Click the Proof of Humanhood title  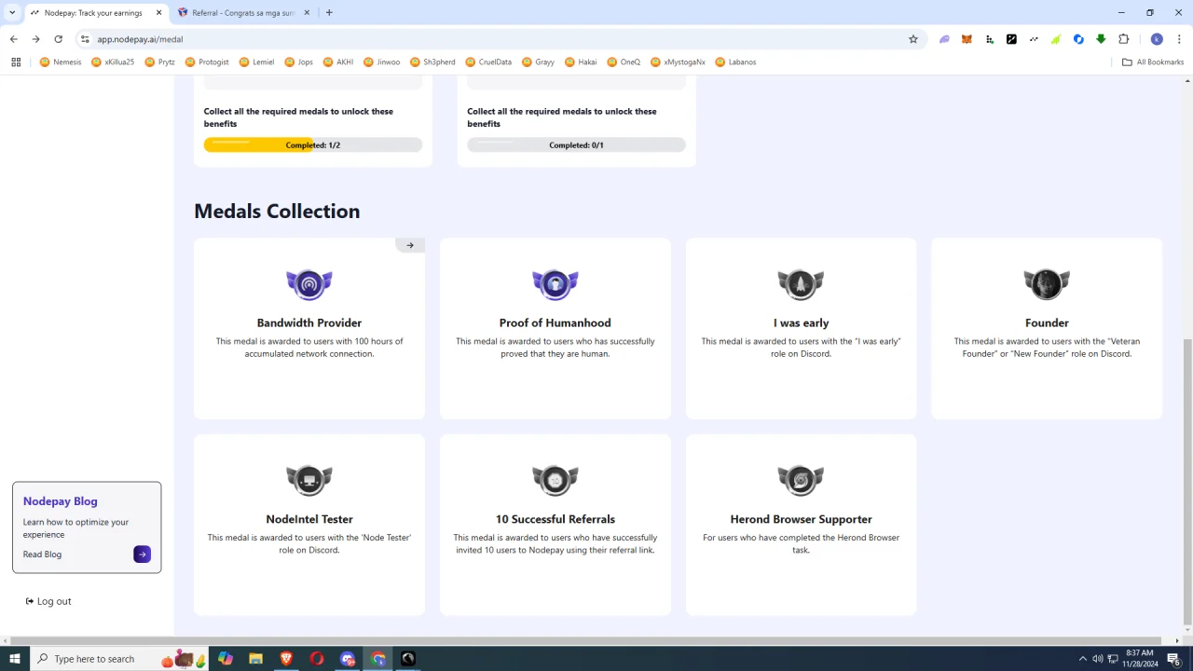pos(555,323)
